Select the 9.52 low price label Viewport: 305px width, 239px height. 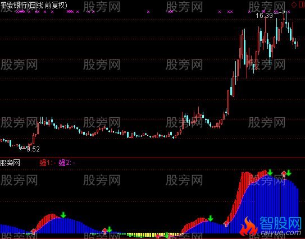[33, 149]
